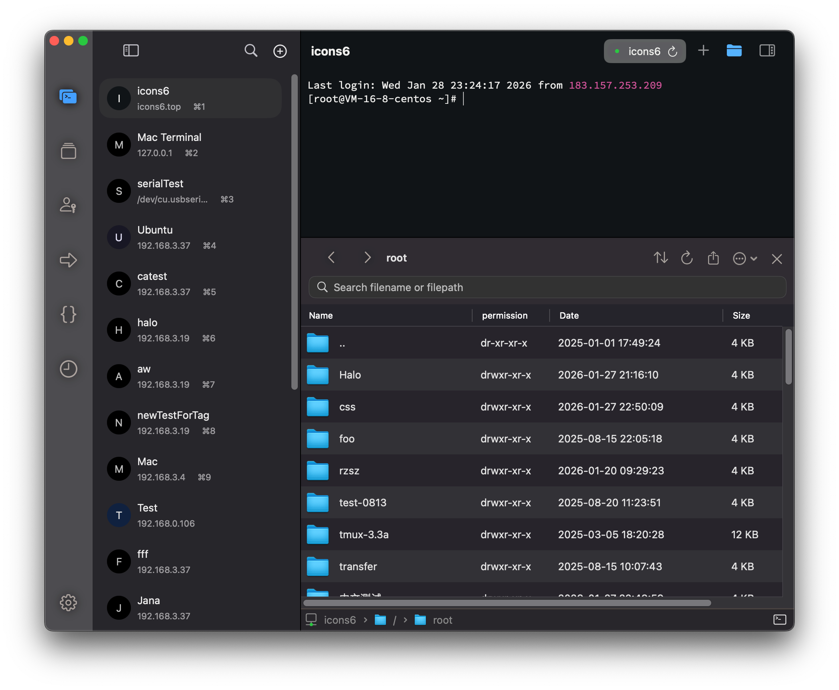
Task: Click the add new host plus-circle icon
Action: pyautogui.click(x=280, y=51)
